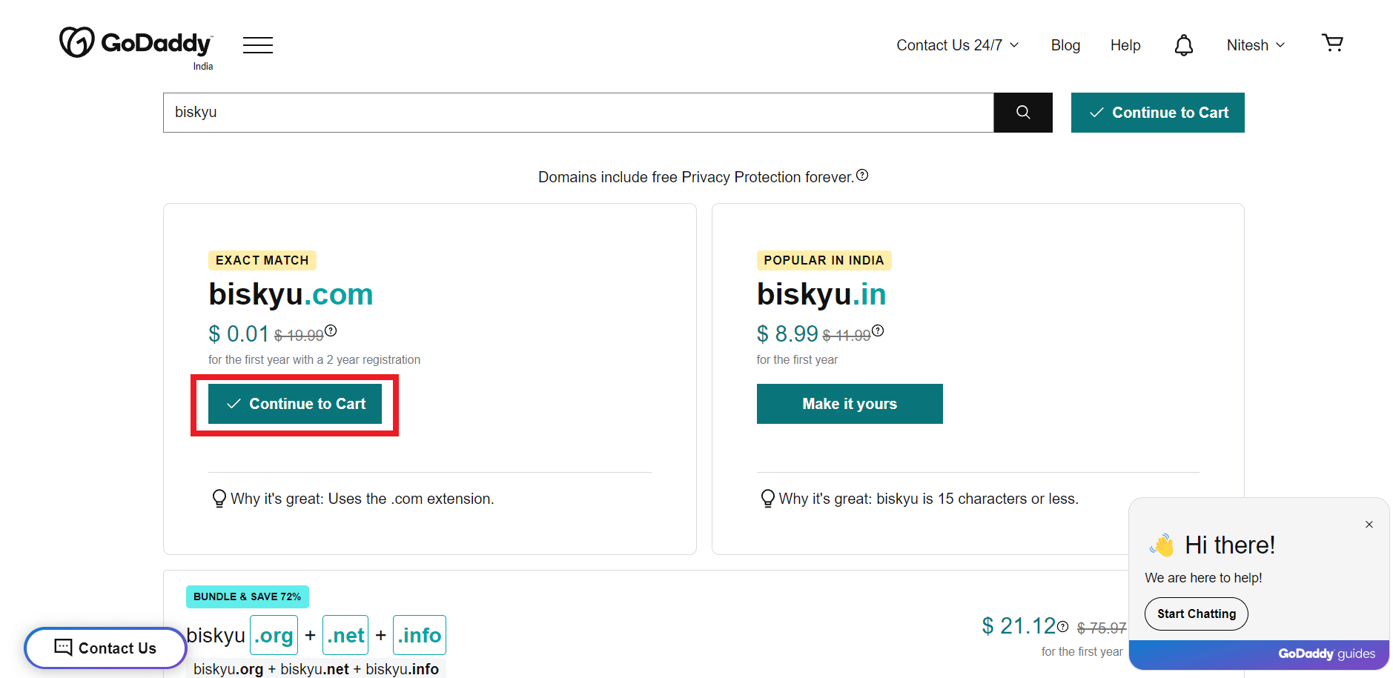Open the Help link

point(1125,45)
